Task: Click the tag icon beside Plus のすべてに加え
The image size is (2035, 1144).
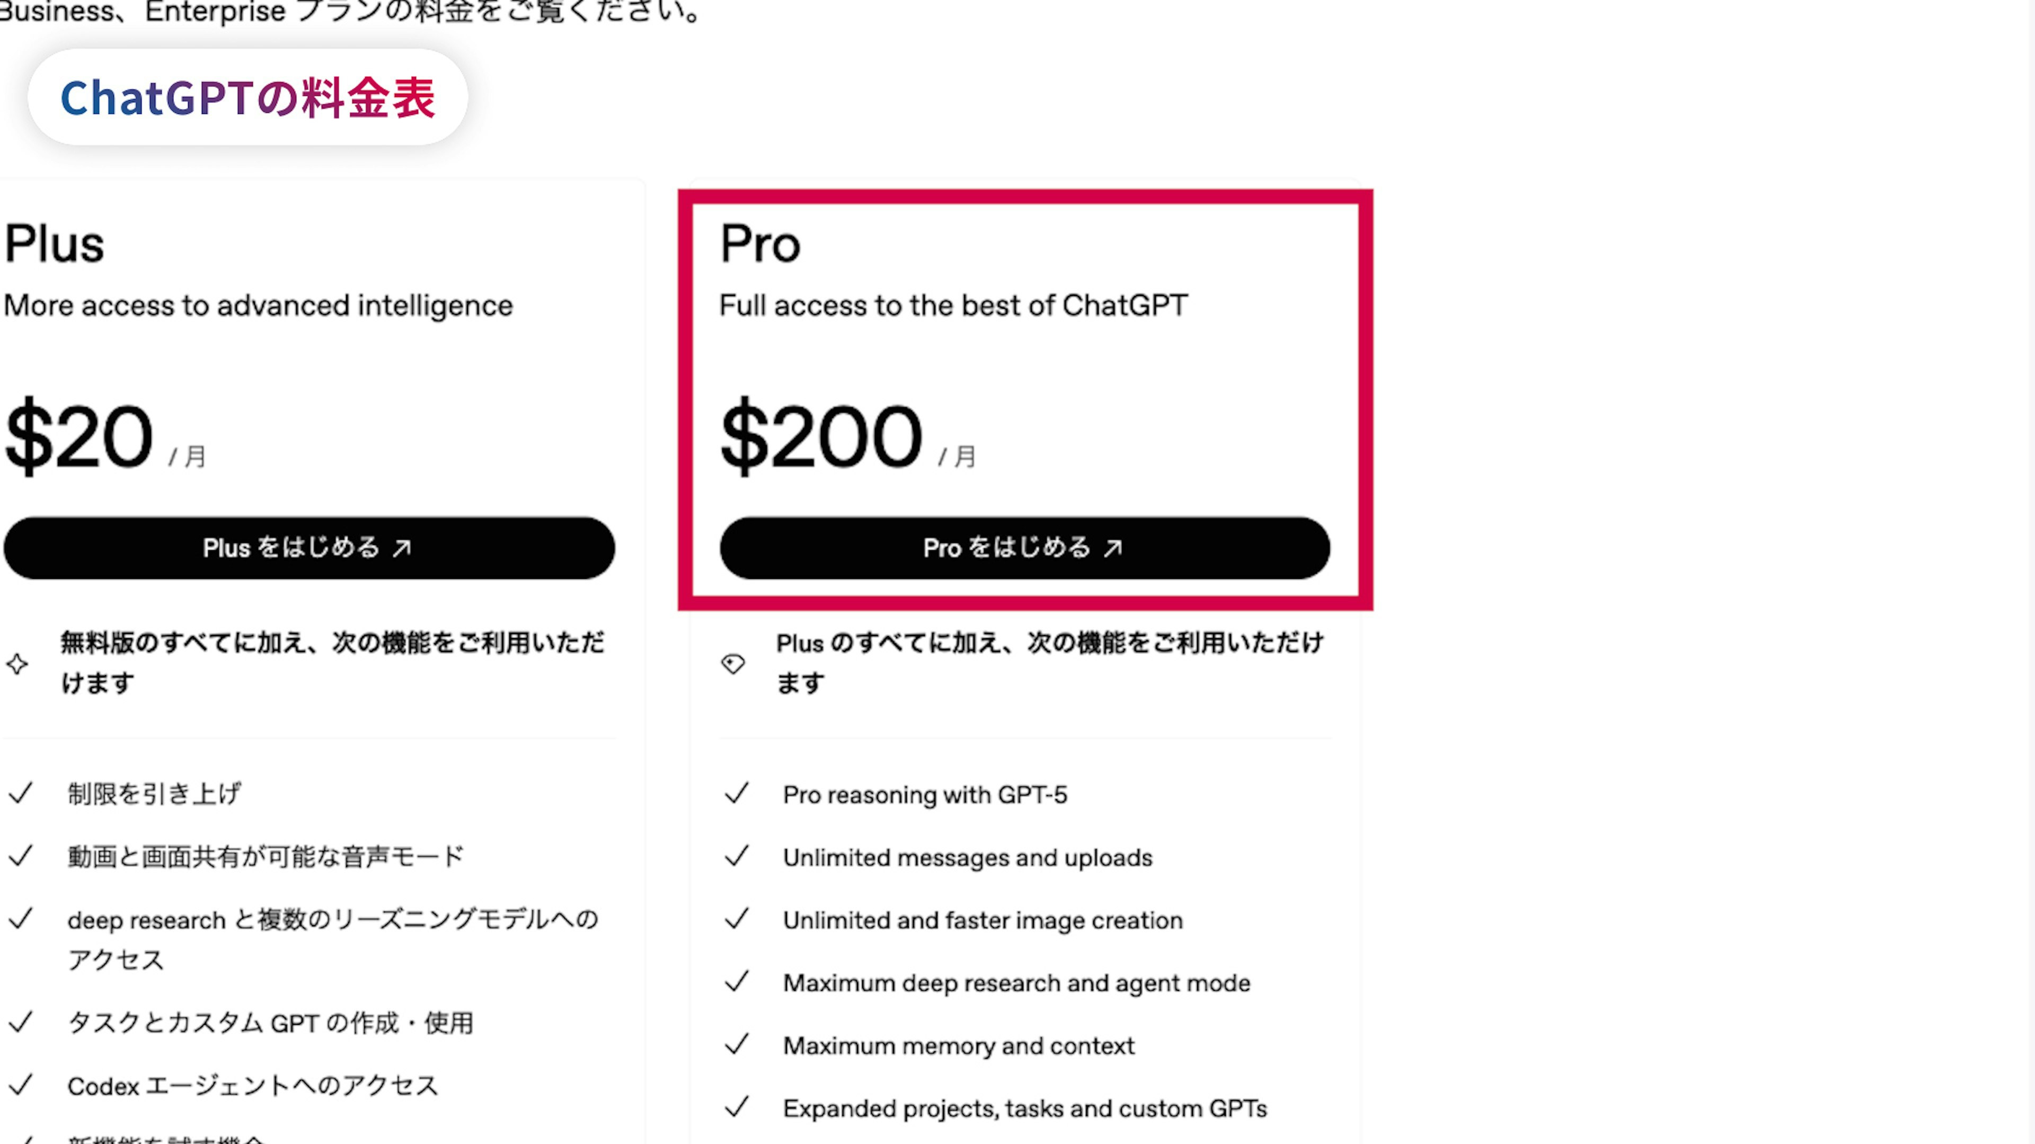Action: (x=733, y=664)
